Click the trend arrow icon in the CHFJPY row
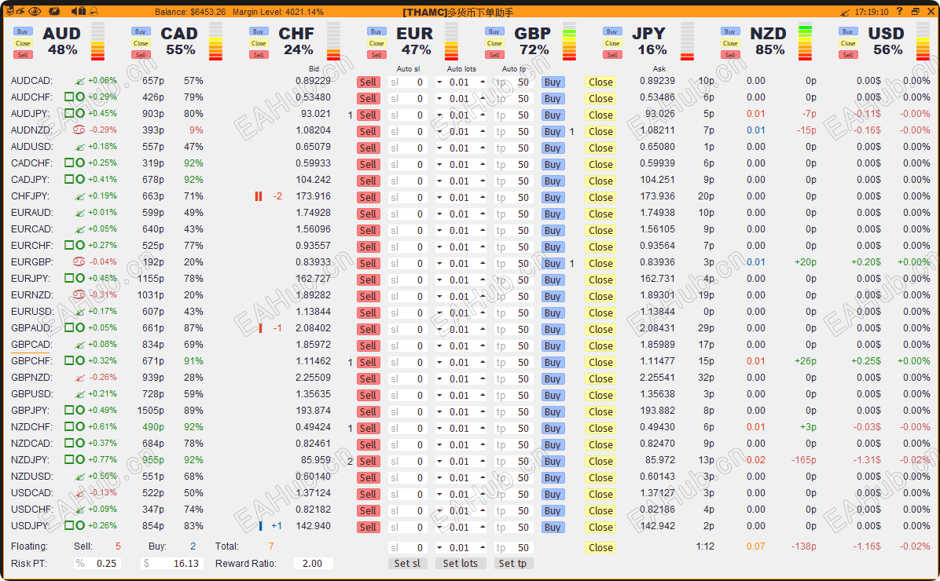Viewport: 940px width, 581px height. tap(79, 195)
